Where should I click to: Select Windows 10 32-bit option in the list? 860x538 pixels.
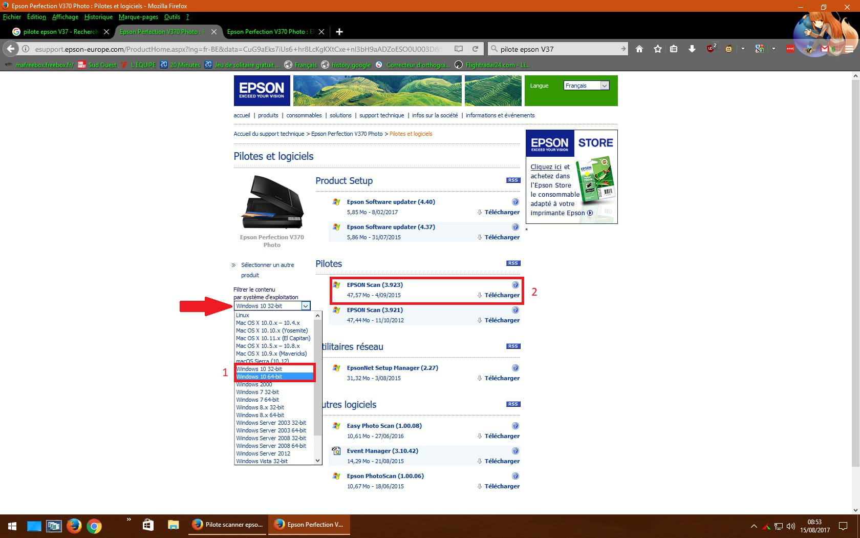pos(274,369)
